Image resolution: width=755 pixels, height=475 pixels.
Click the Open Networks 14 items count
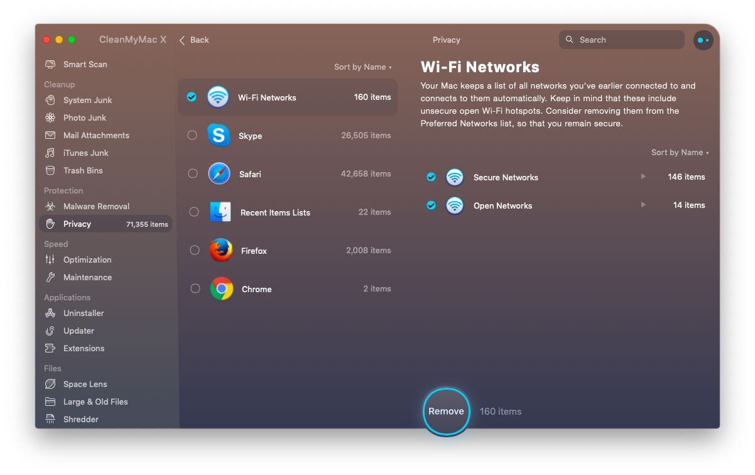pos(689,205)
